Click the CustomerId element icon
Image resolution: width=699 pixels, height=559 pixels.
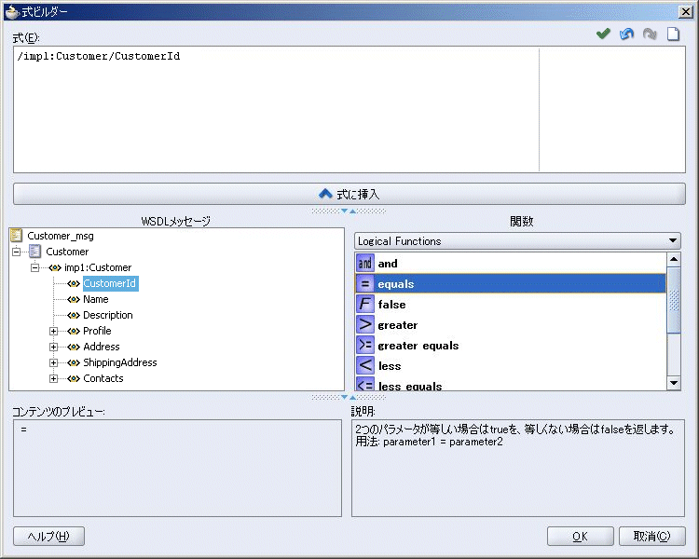coord(74,283)
